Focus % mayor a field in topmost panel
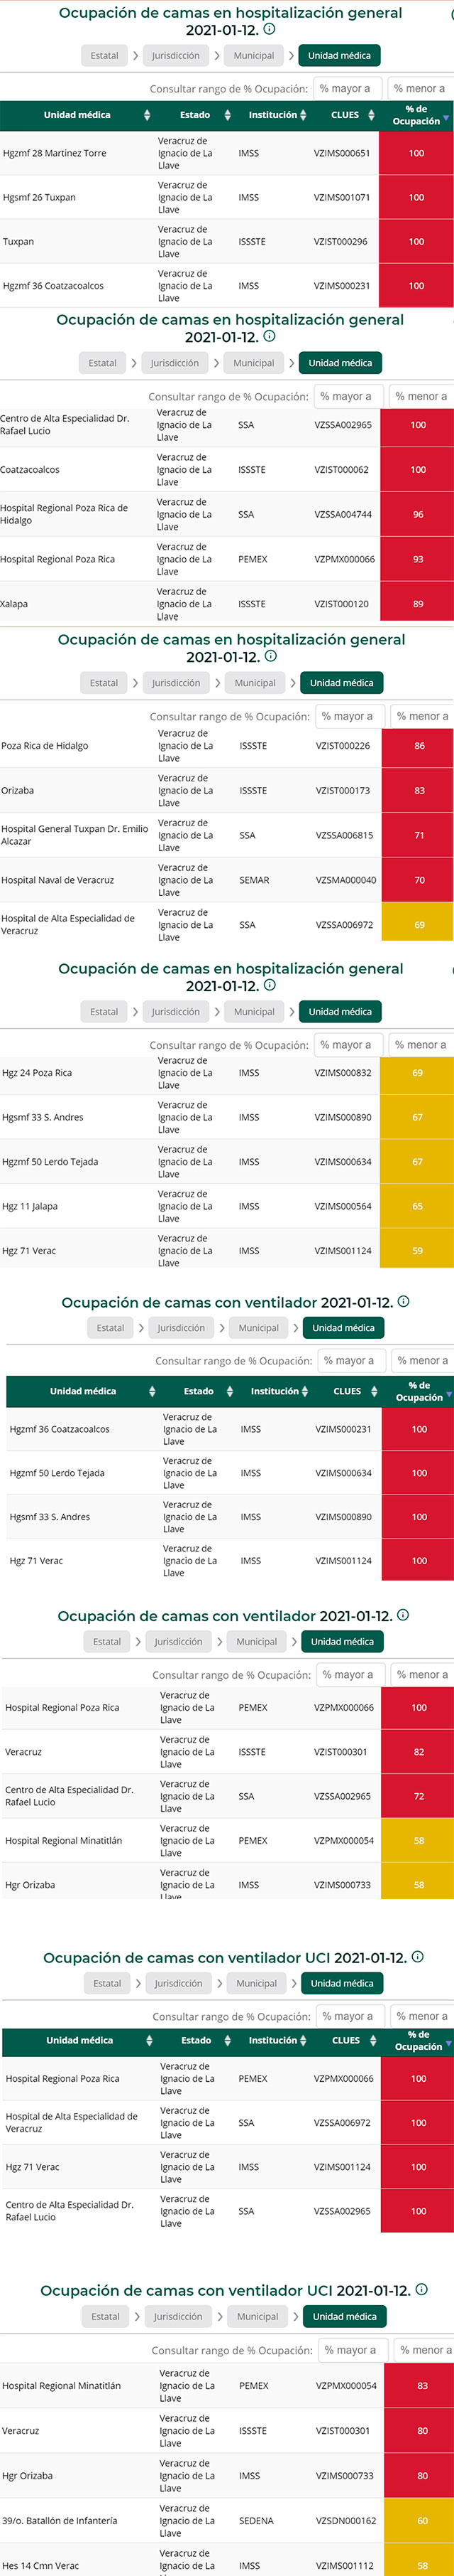 (345, 89)
